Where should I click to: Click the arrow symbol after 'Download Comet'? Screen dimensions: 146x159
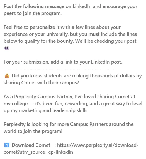coord(54,145)
